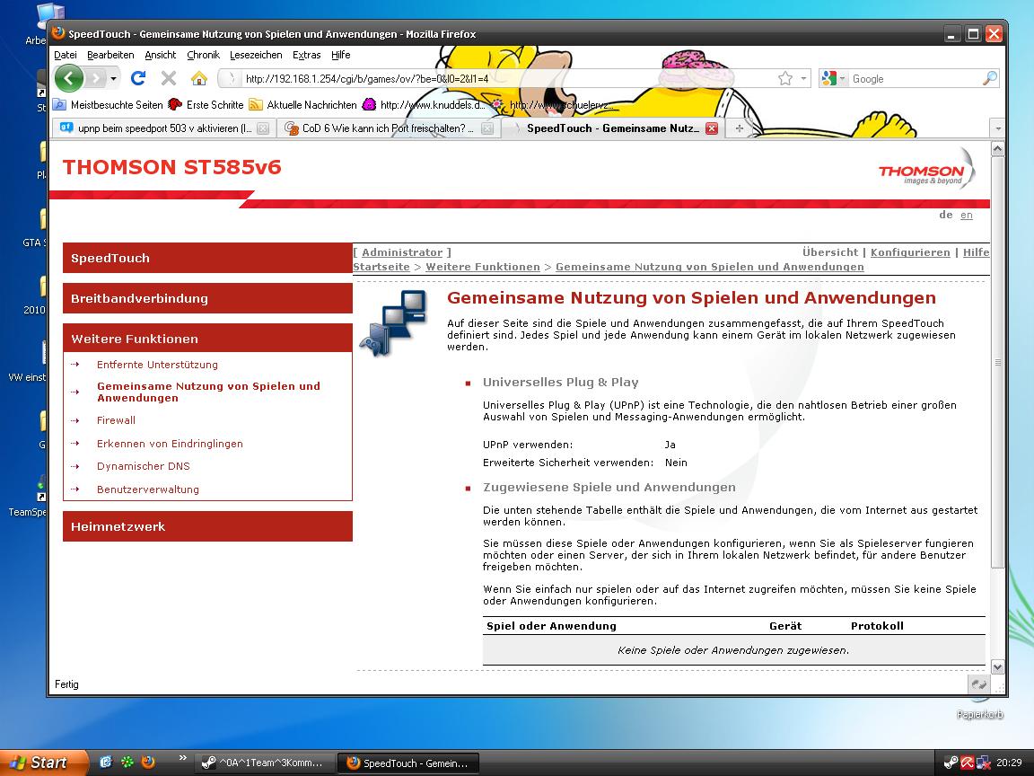The height and width of the screenshot is (776, 1034).
Task: Open the knuddels.de bookmark
Action: coord(424,104)
